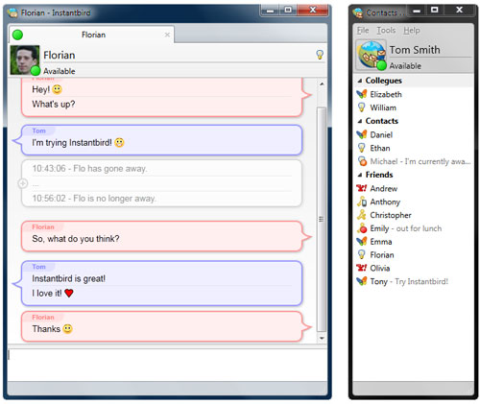This screenshot has height=404, width=480.
Task: Click Florian's lightbulb icon in contact list
Action: coord(362,255)
